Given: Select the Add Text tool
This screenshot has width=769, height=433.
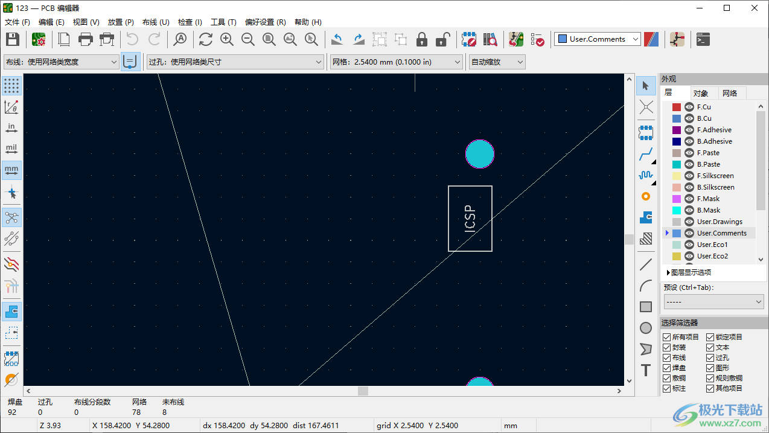Looking at the screenshot, I should click(645, 371).
